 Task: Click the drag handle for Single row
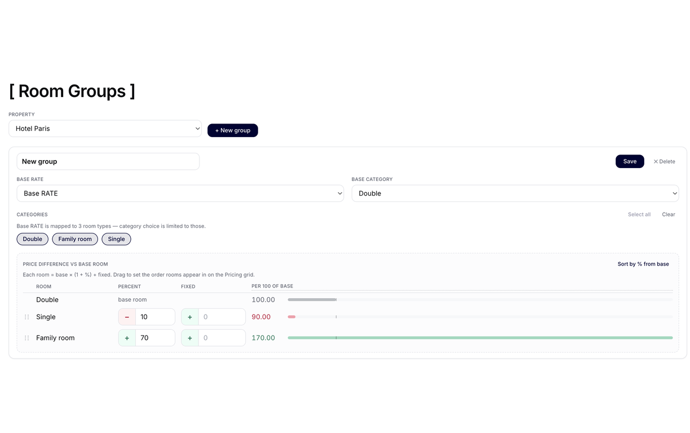[x=26, y=317]
